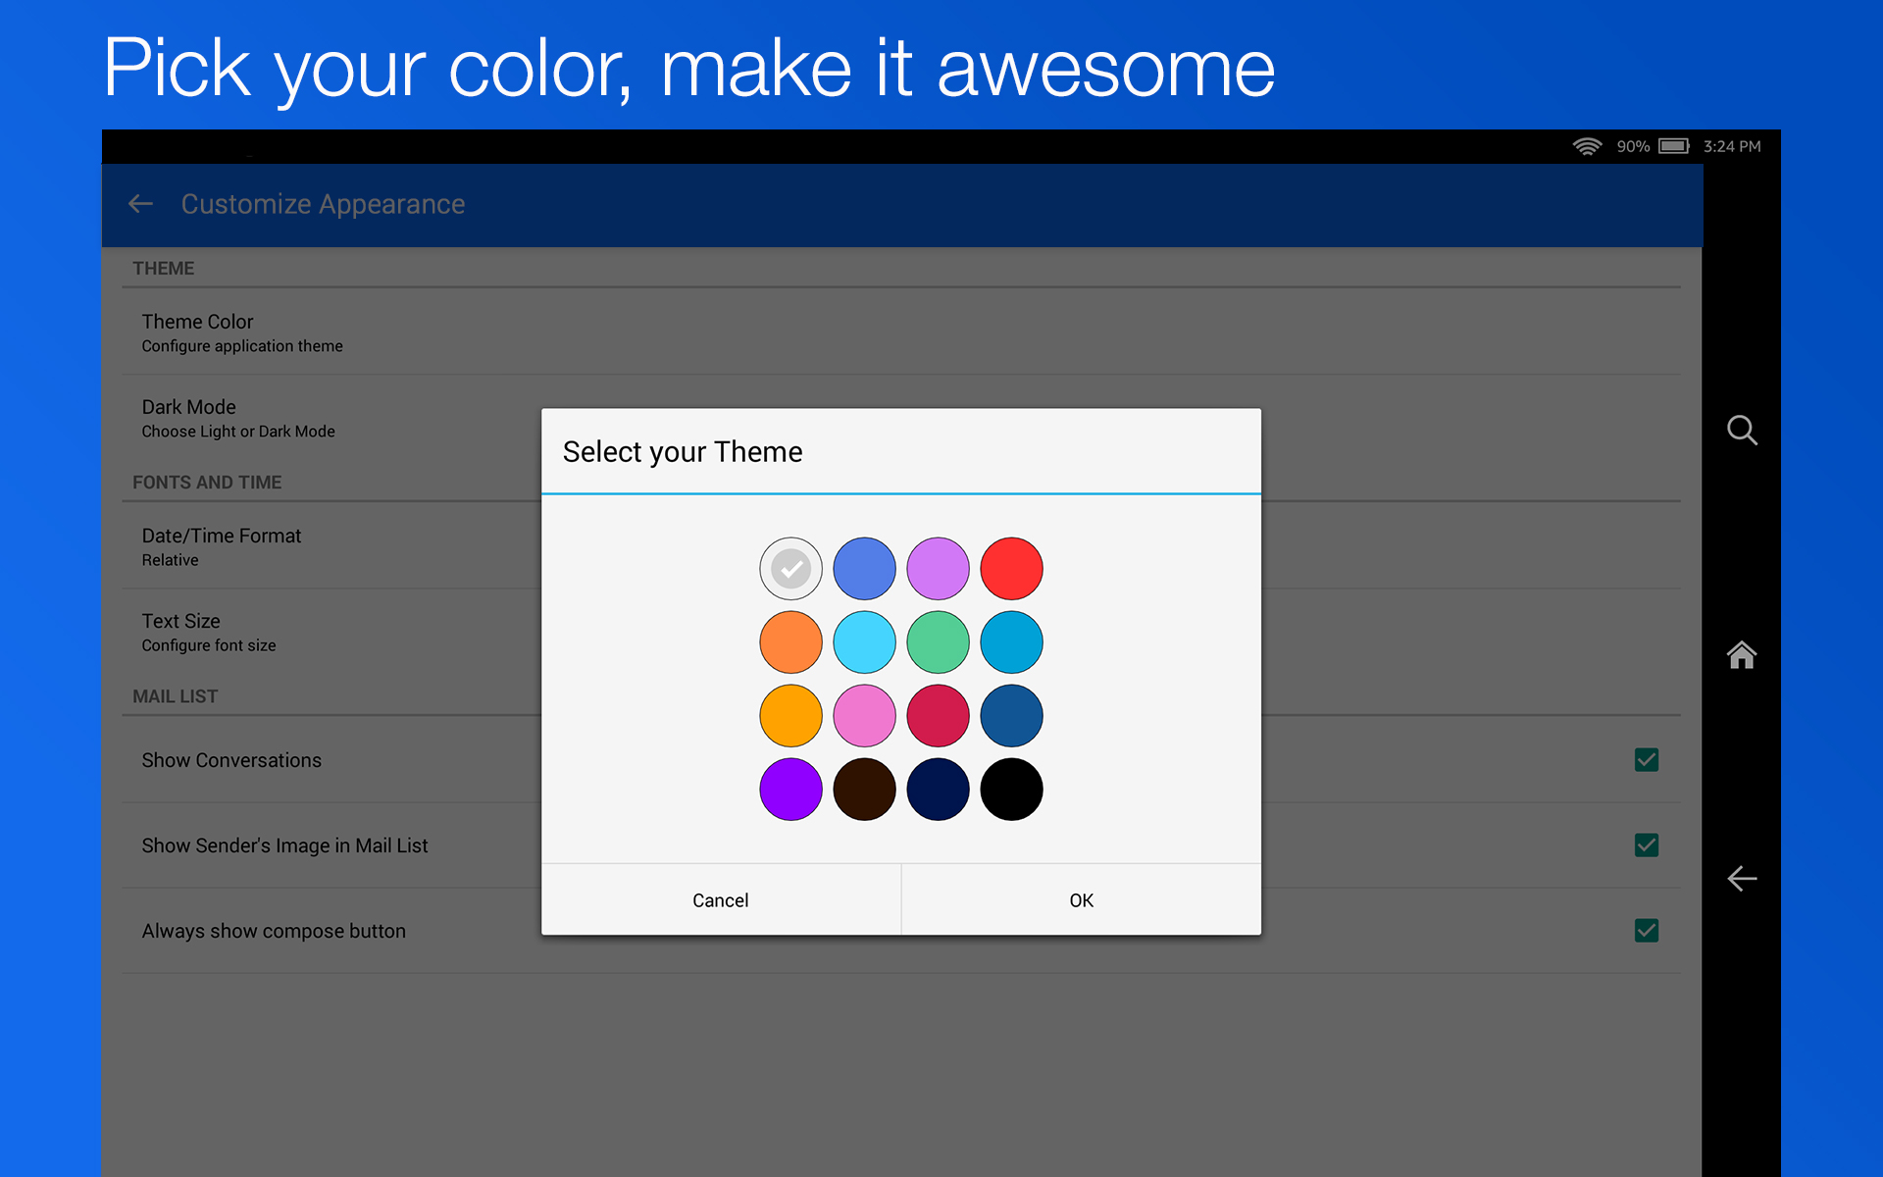Open Date/Time Format options
1883x1177 pixels.
324,545
